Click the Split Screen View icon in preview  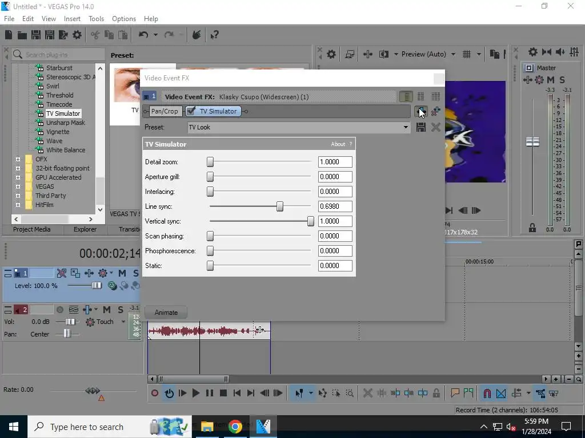point(383,54)
